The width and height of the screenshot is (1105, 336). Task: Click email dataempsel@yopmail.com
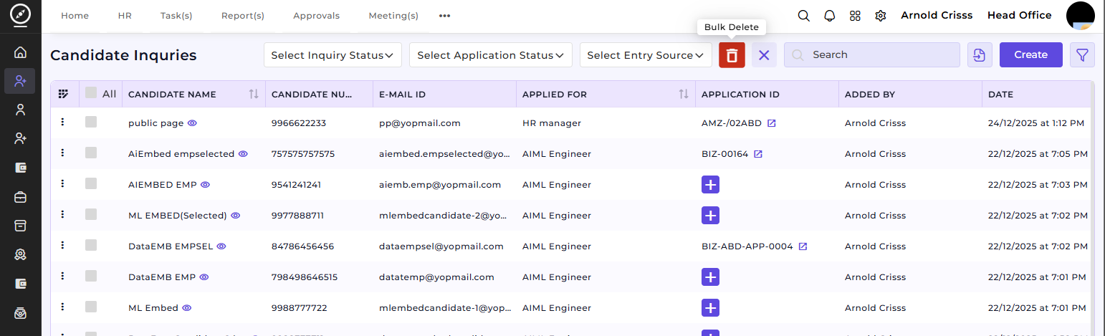tap(441, 246)
